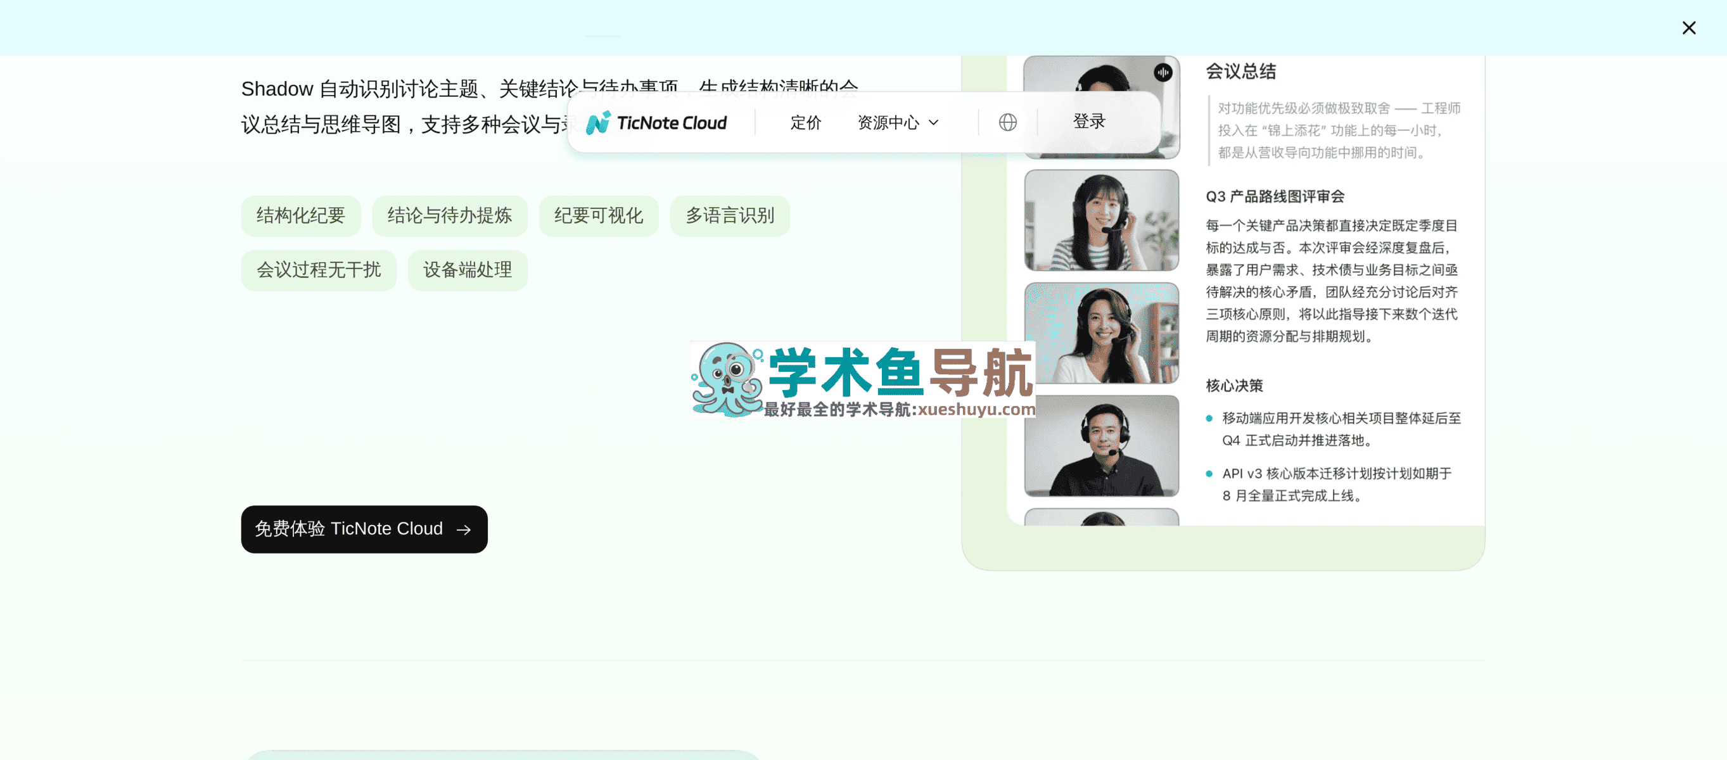Open the video tile of the woman in the striped shirt
This screenshot has width=1727, height=760.
tap(1102, 220)
